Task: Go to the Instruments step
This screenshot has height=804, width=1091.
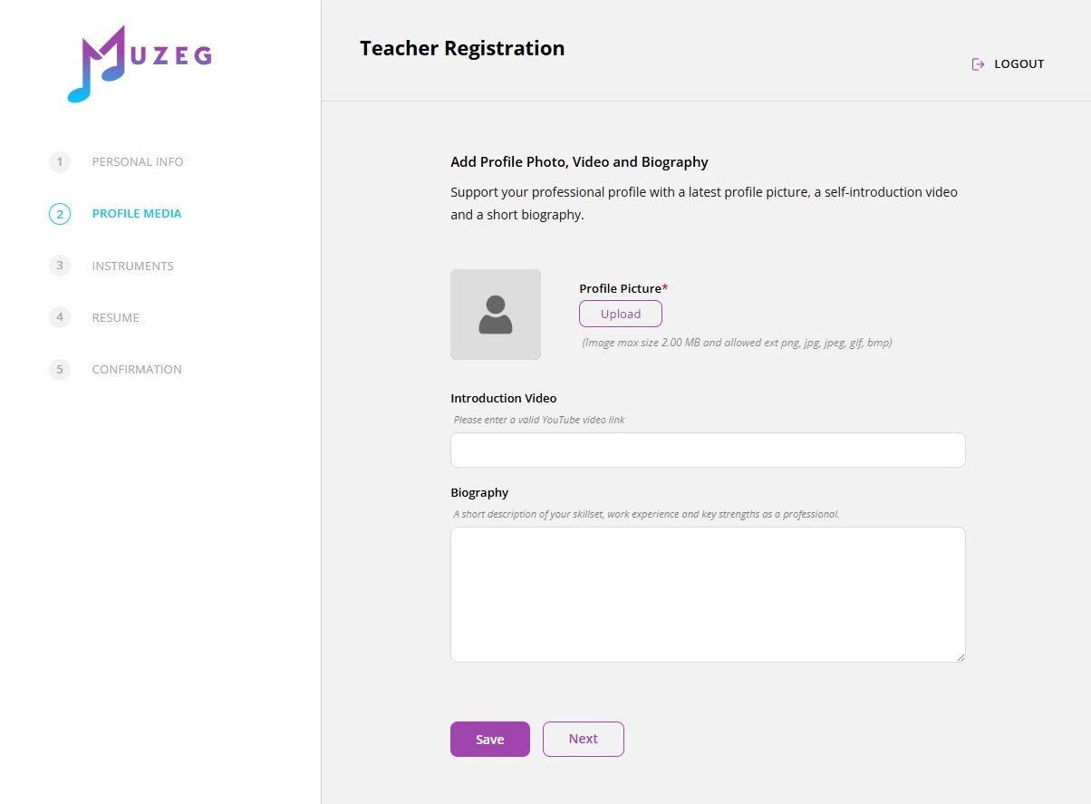Action: (x=132, y=266)
